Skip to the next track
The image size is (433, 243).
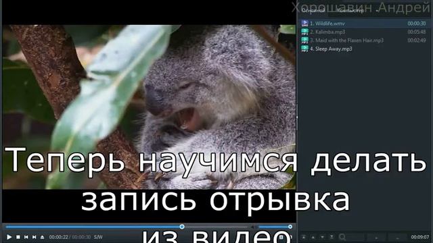(x=35, y=237)
